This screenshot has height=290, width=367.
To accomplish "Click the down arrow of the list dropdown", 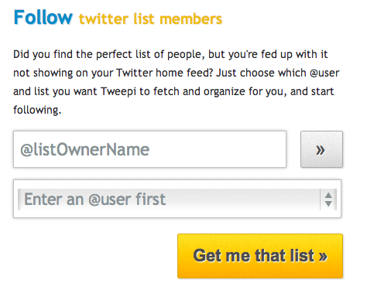I will pyautogui.click(x=328, y=203).
